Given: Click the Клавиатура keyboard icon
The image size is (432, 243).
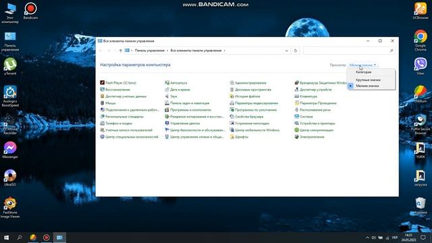Looking at the screenshot, I should point(297,96).
